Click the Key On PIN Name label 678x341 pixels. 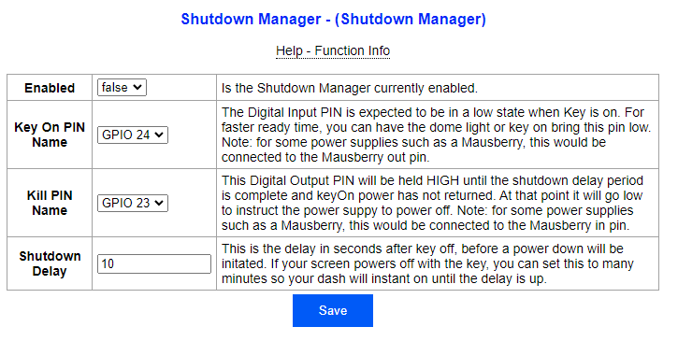click(x=50, y=135)
